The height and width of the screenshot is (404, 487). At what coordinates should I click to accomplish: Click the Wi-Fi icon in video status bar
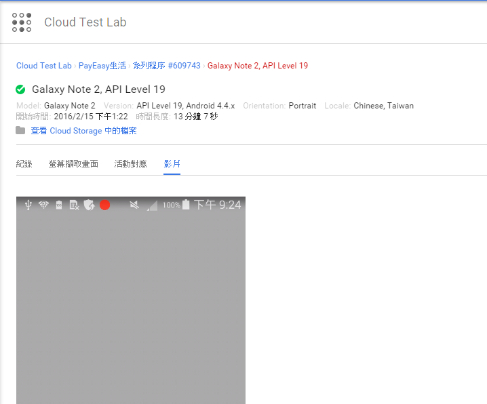point(43,205)
